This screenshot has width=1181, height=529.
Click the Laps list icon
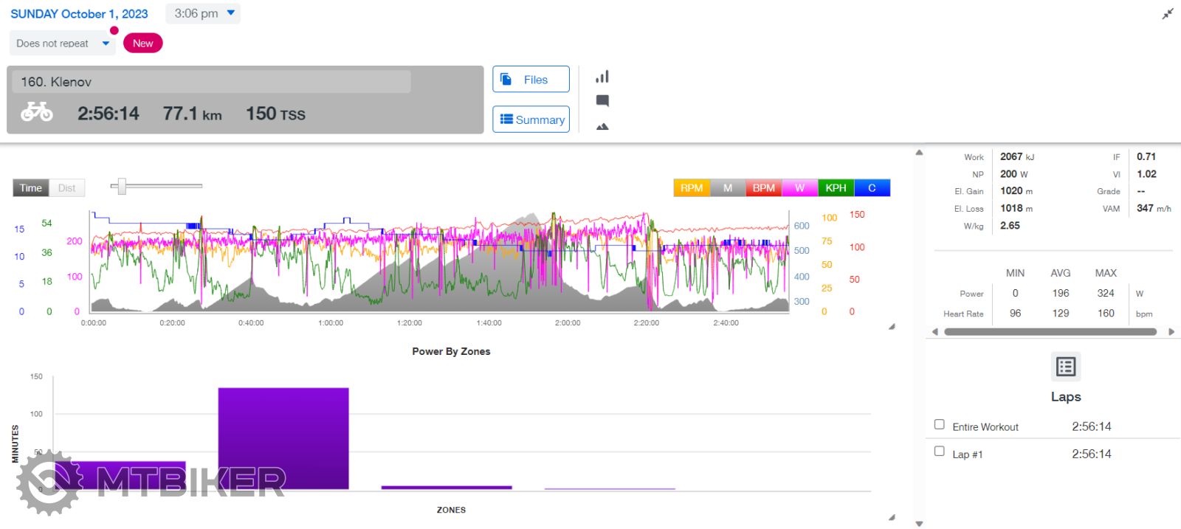point(1065,367)
